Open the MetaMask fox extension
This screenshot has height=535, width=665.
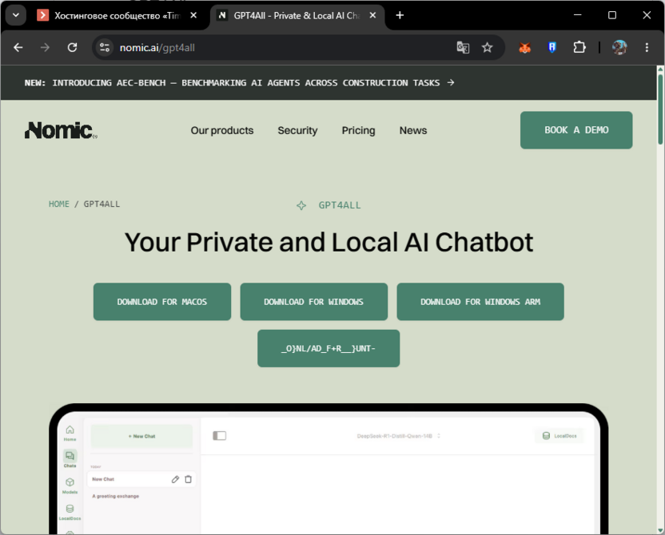click(524, 47)
